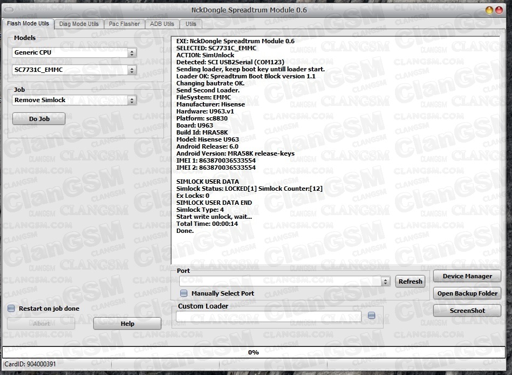512x375 pixels.
Task: Click the title bar pill button
Action: pyautogui.click(x=9, y=10)
